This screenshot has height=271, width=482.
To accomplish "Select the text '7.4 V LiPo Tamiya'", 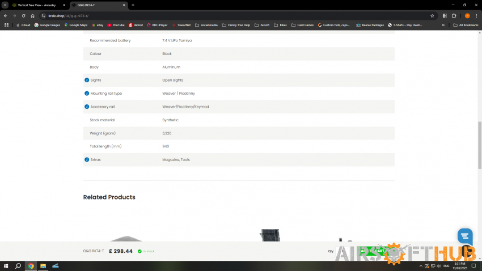I will click(x=177, y=41).
